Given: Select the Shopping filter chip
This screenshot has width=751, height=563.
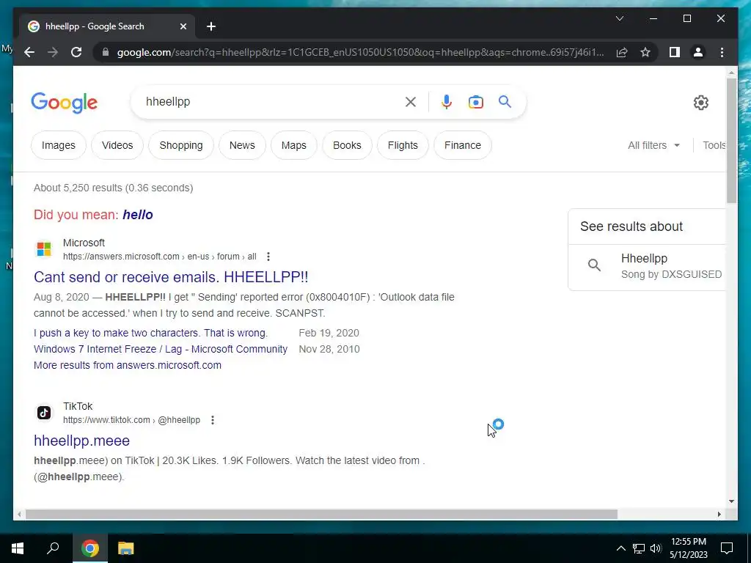Looking at the screenshot, I should click(x=181, y=145).
